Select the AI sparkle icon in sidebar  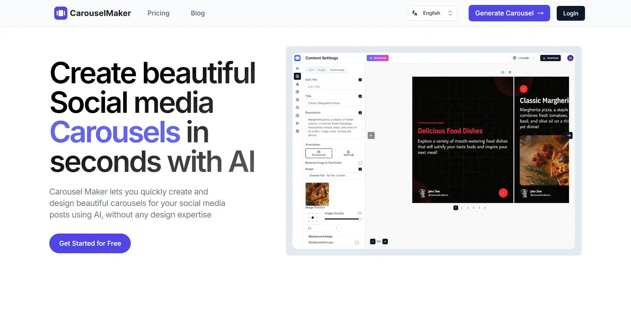point(297,69)
